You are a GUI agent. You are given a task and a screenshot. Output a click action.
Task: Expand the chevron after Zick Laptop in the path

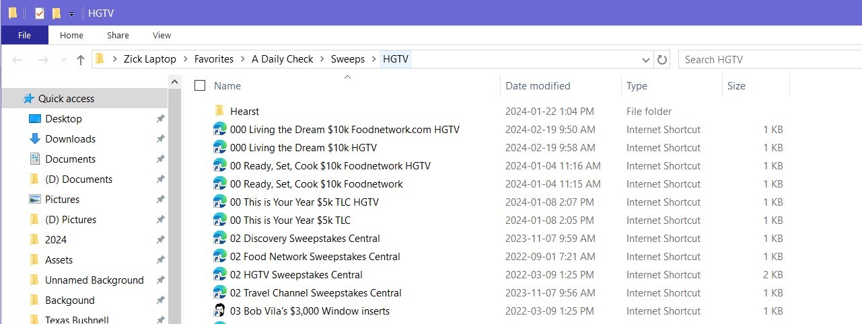pyautogui.click(x=185, y=59)
